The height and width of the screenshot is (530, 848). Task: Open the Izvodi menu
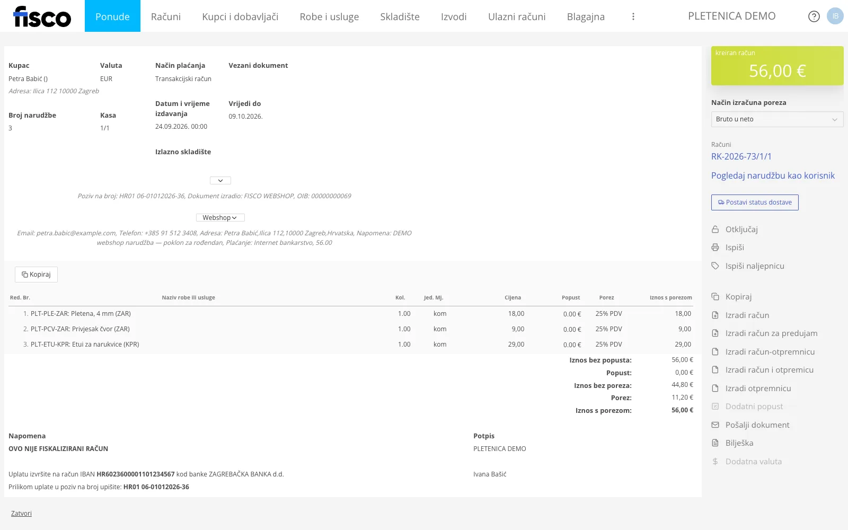point(454,16)
